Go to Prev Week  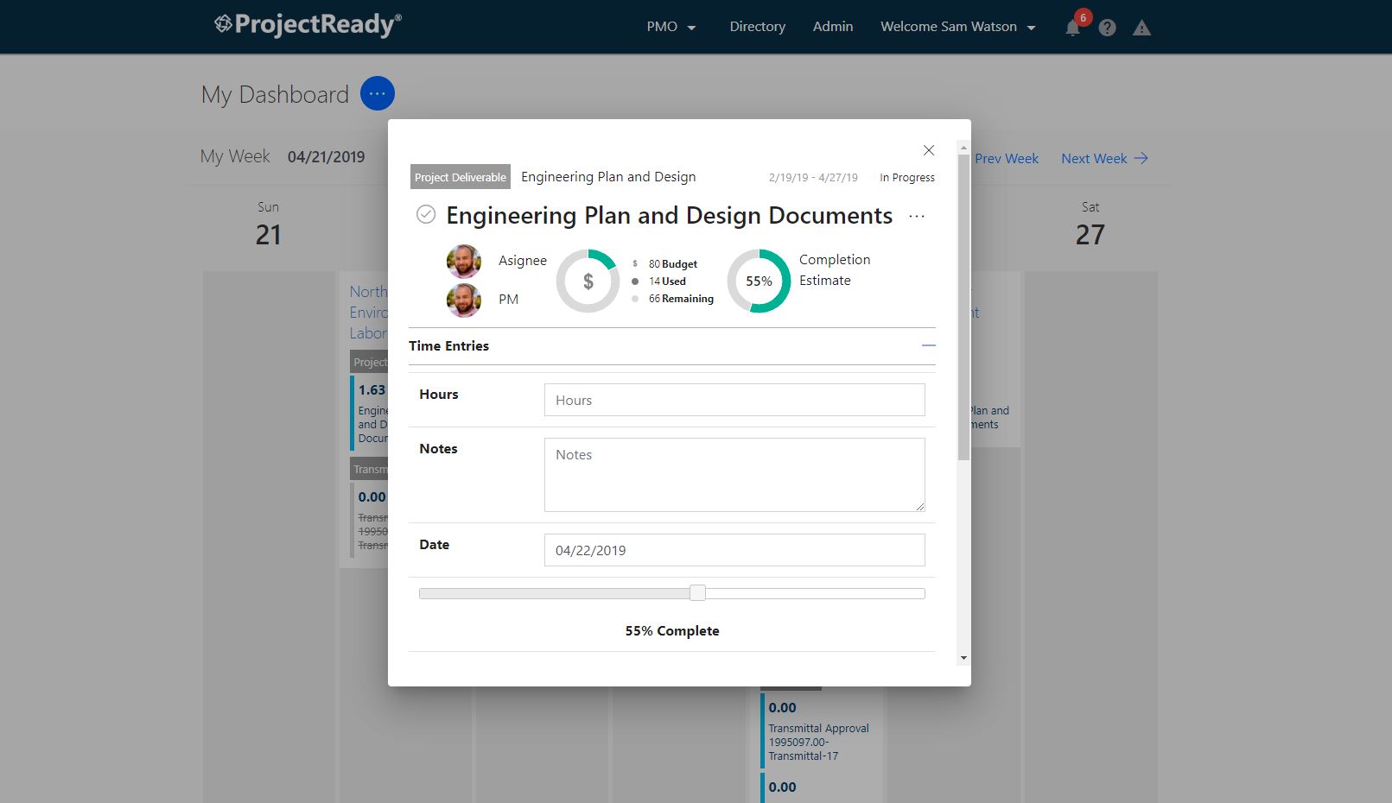(1006, 158)
